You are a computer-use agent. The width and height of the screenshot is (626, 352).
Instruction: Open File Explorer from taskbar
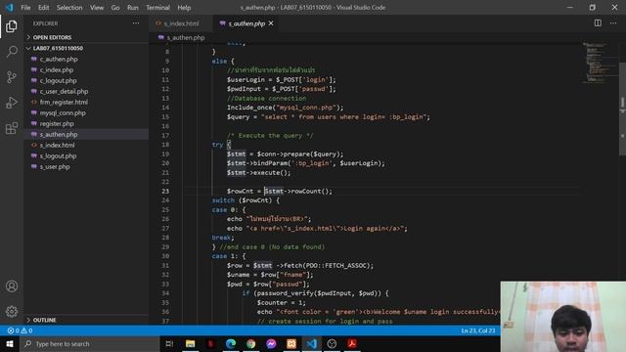[x=191, y=343]
